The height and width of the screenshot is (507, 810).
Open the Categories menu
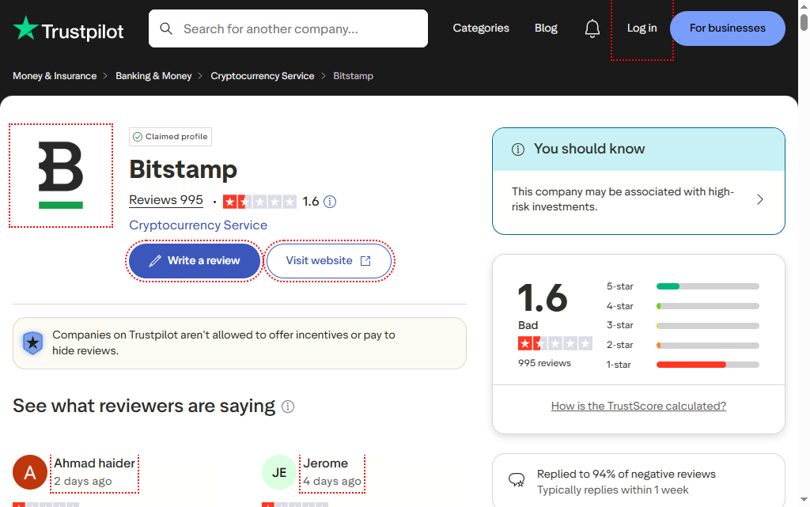481,28
